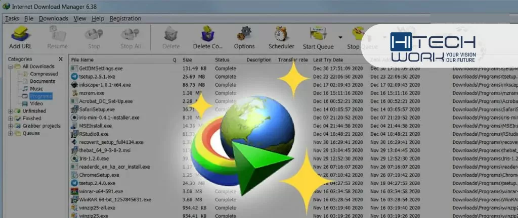This screenshot has height=218, width=518.
Task: Click the iris-mini-0.4.1-installer.exe file icon
Action: click(74, 118)
